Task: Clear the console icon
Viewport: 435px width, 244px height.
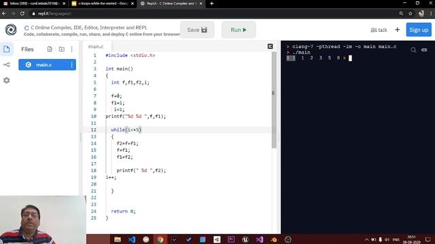Action: pyautogui.click(x=424, y=49)
